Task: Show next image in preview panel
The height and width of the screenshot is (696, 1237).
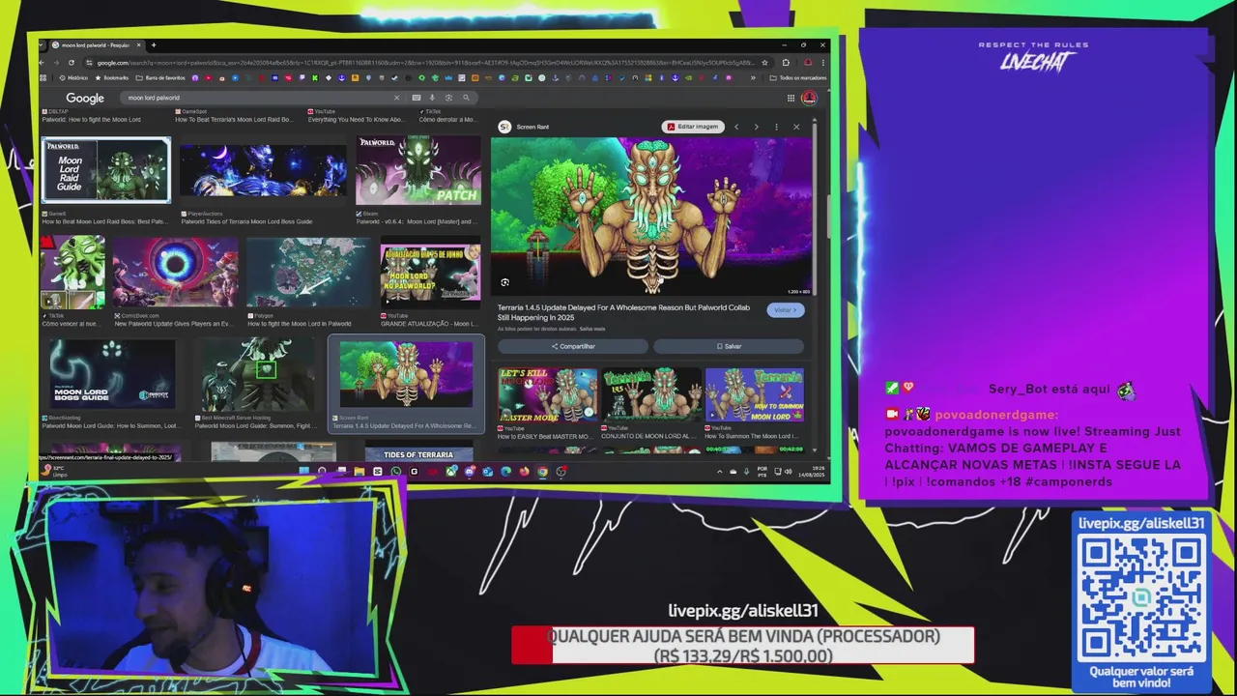Action: pyautogui.click(x=756, y=127)
